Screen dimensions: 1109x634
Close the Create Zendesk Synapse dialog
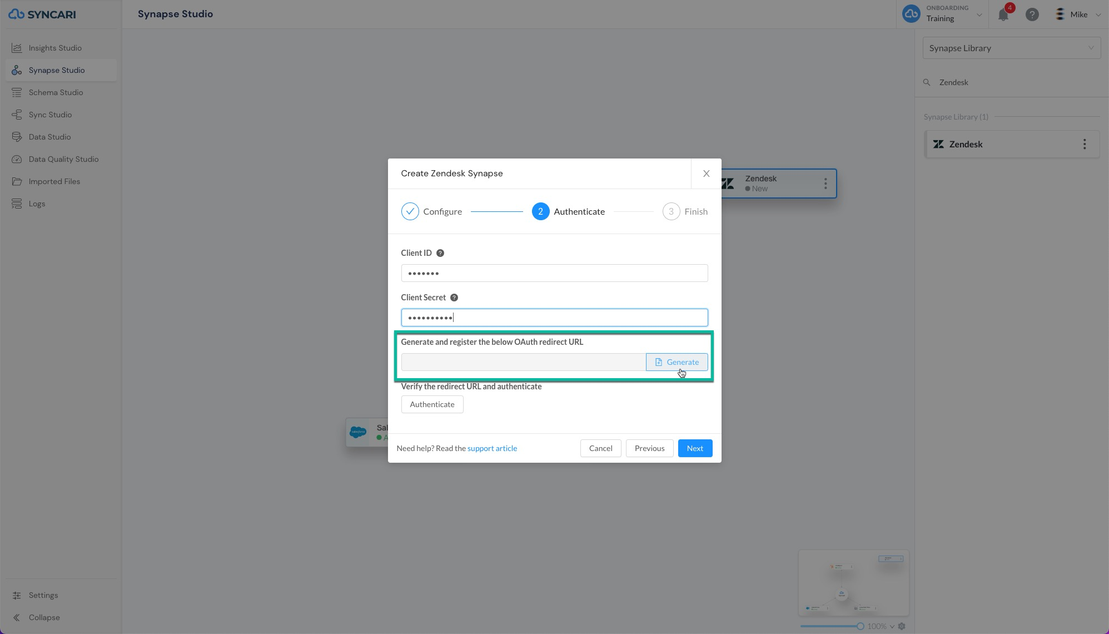[x=706, y=174]
